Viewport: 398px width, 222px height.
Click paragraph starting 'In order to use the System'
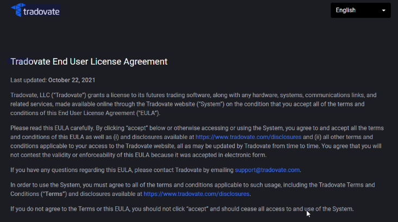[192, 189]
